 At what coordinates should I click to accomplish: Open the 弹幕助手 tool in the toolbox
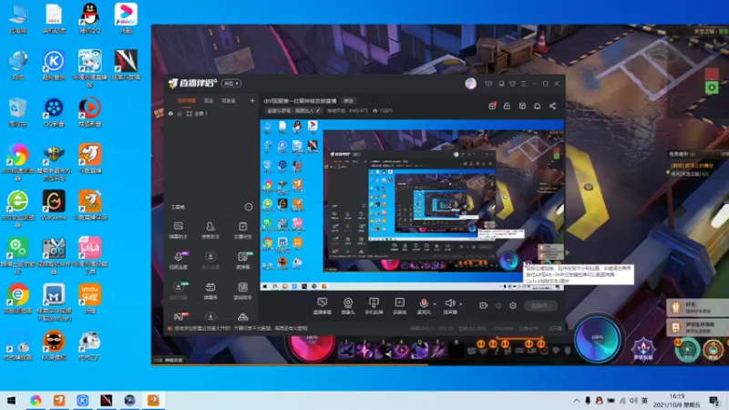(x=178, y=230)
